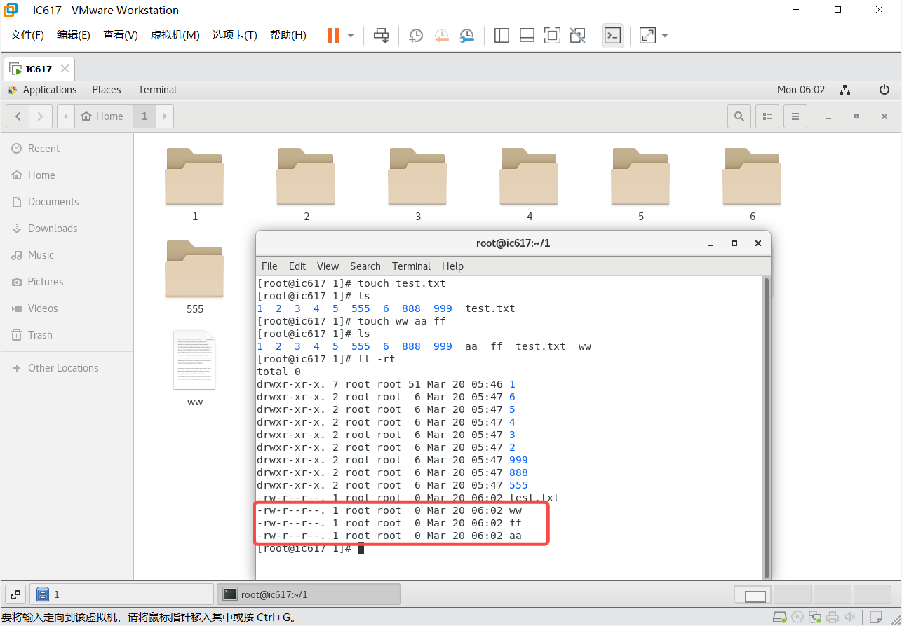This screenshot has width=902, height=626.
Task: Toggle the VMware library sidebar panel
Action: (x=502, y=35)
